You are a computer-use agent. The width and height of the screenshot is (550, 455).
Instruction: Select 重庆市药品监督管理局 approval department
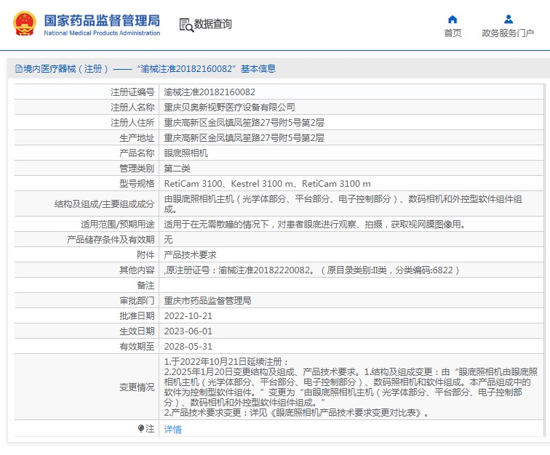pyautogui.click(x=207, y=300)
